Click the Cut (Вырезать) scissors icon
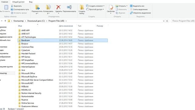 [12, 6]
